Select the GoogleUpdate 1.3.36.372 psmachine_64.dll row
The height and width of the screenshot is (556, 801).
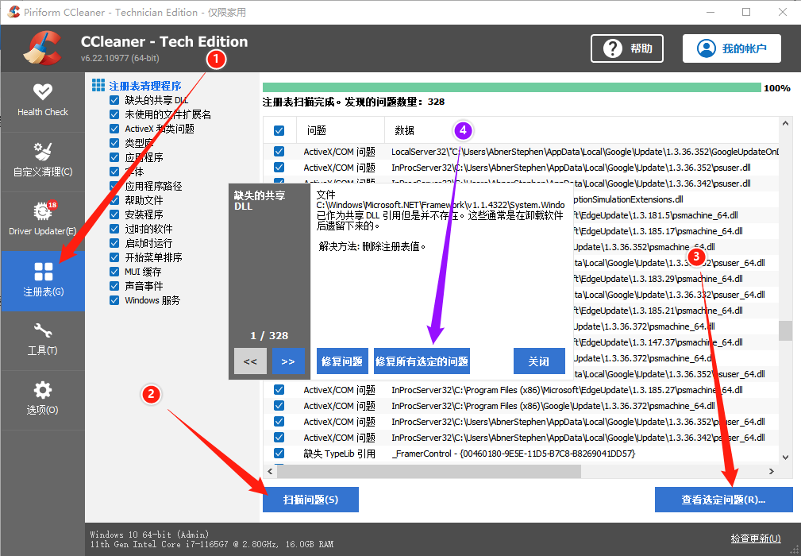[x=521, y=406]
